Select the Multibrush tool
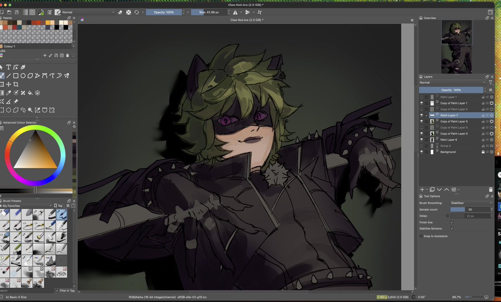Viewport: 501px width, 302px height. 67,76
